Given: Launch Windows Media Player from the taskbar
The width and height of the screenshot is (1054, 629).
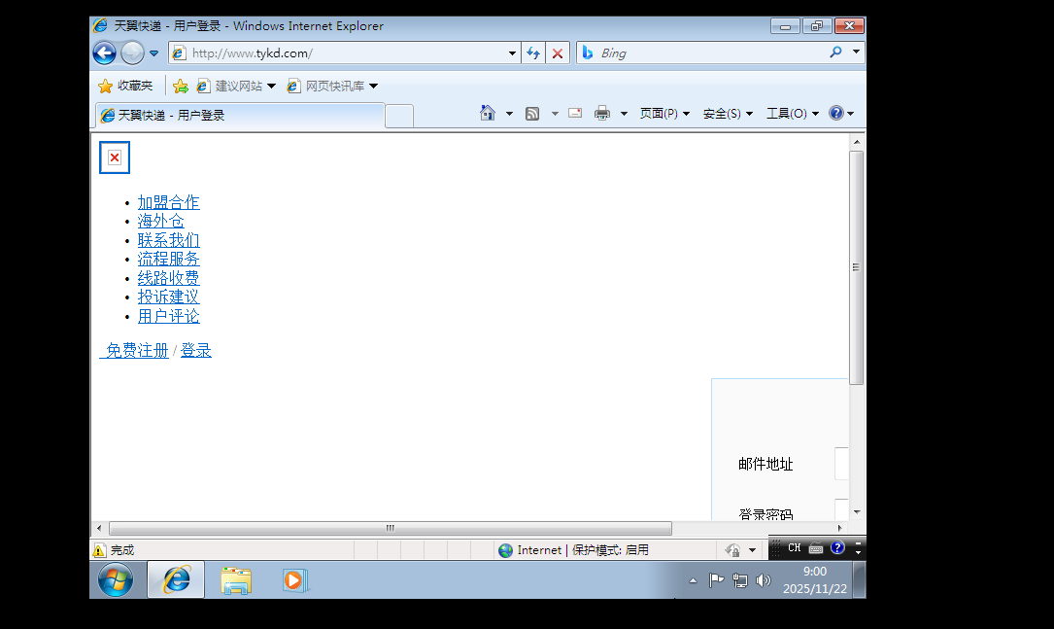Looking at the screenshot, I should click(x=294, y=579).
